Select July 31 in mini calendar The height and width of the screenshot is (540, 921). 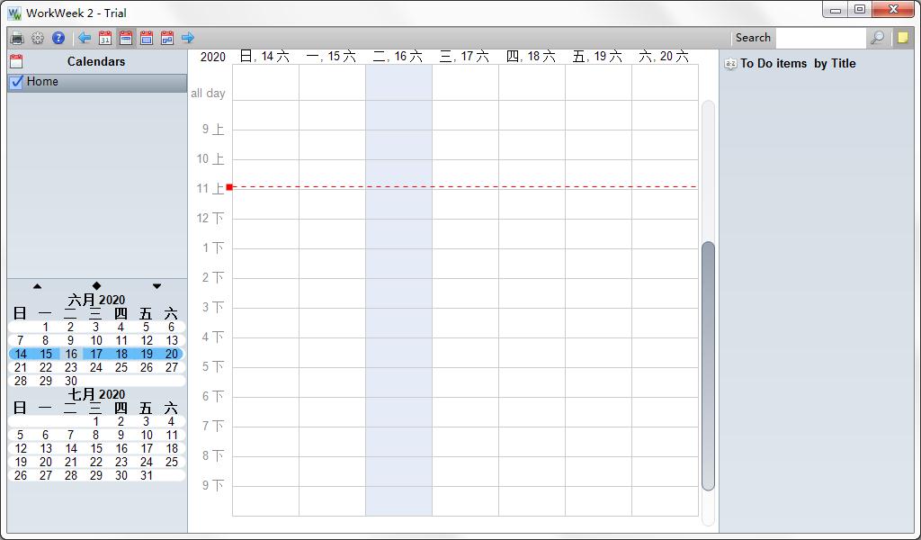[147, 475]
